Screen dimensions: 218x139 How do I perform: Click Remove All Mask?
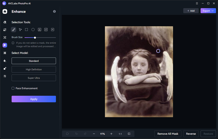[168, 134]
